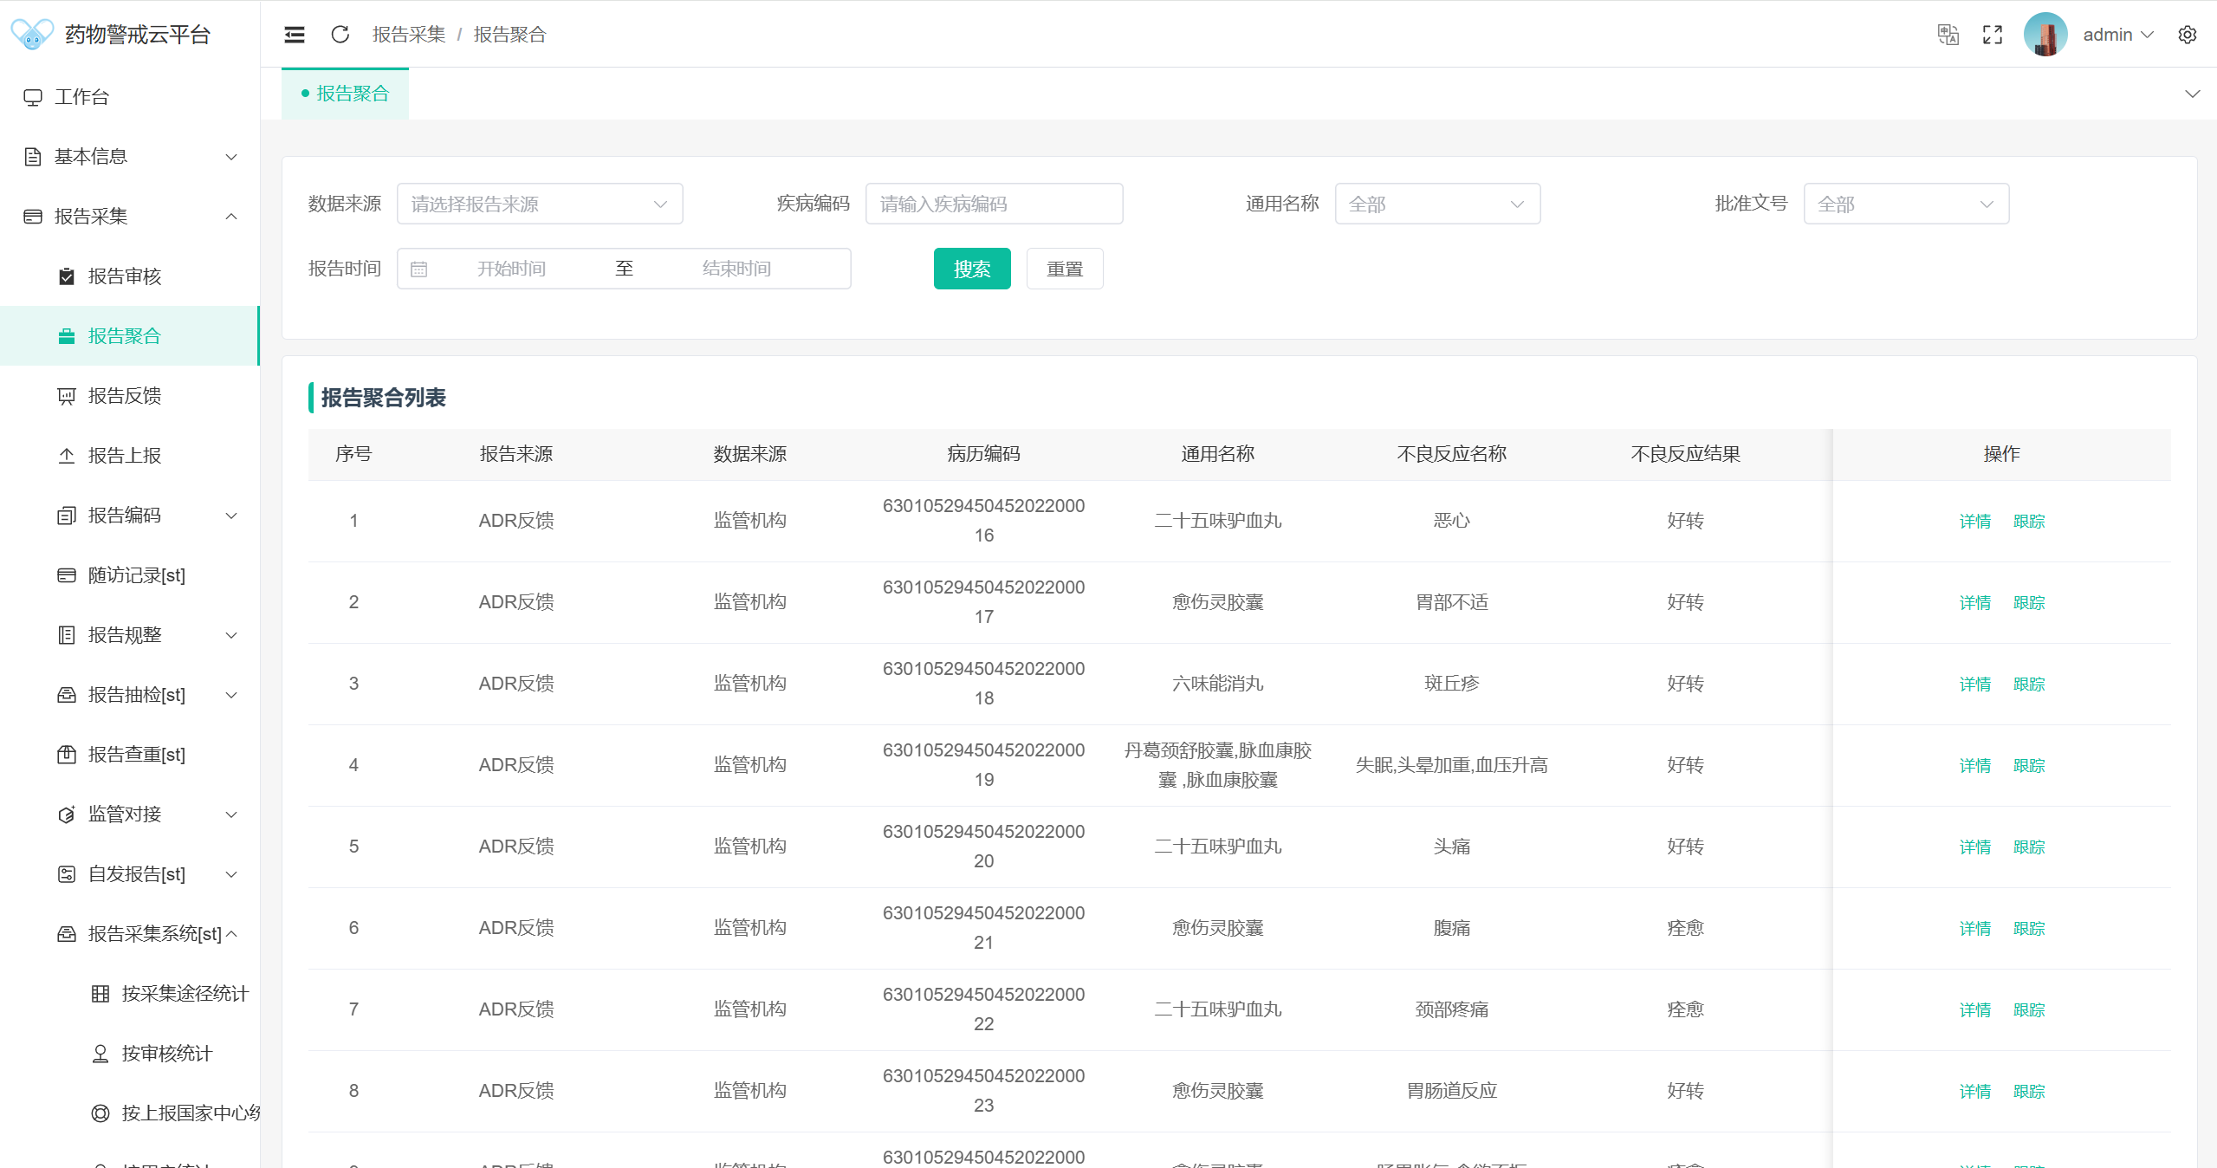The width and height of the screenshot is (2217, 1168).
Task: Open the 批准文号 dropdown
Action: [x=1905, y=204]
